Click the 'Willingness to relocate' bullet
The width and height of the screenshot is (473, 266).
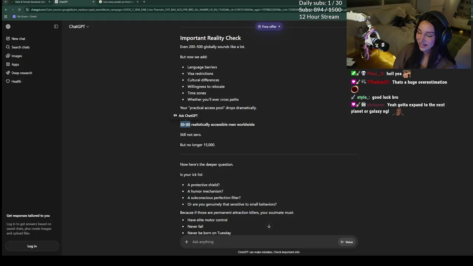pos(206,86)
